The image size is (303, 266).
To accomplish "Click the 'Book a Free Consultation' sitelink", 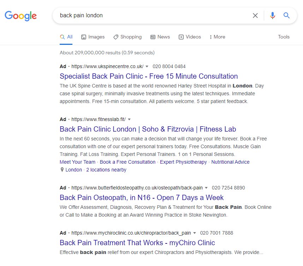I will point(127,162).
